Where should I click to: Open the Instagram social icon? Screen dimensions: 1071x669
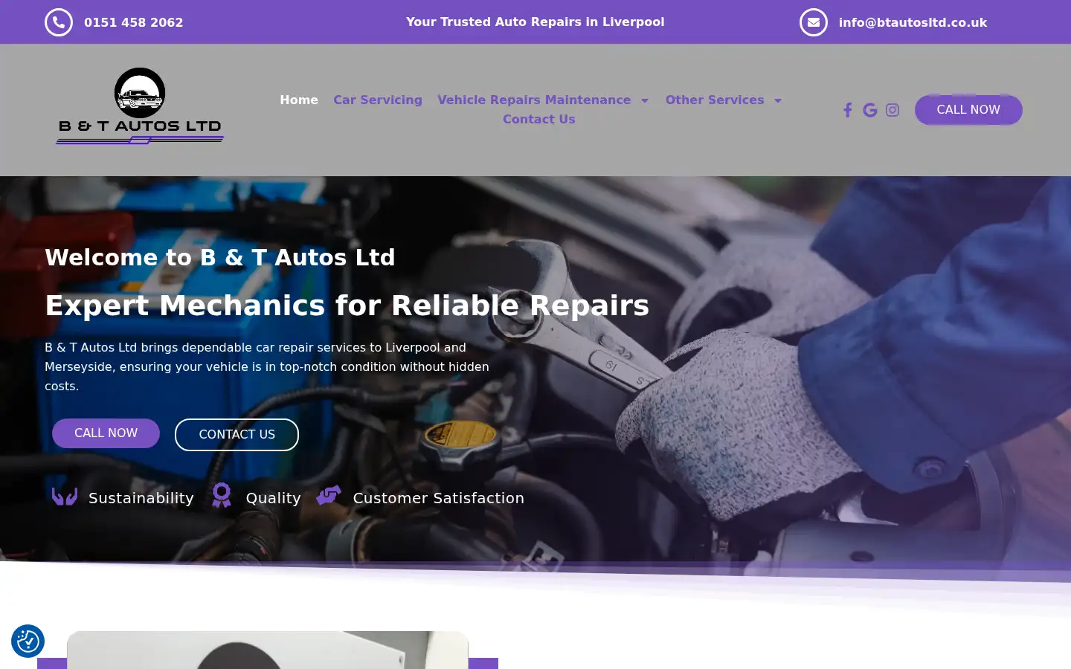click(x=892, y=110)
